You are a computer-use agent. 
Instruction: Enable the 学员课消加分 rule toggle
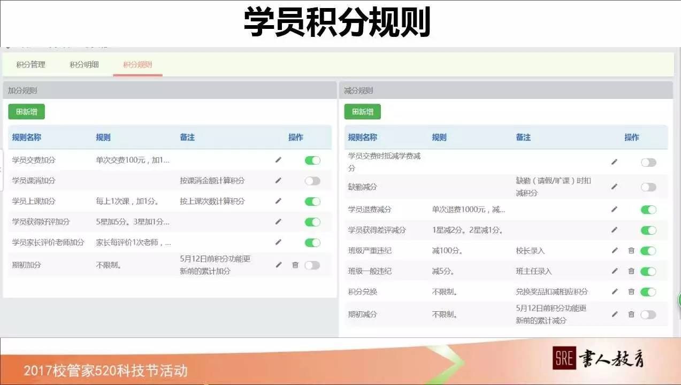pyautogui.click(x=312, y=180)
